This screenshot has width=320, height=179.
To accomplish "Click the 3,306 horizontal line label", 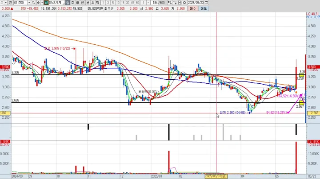I will coord(15,72).
